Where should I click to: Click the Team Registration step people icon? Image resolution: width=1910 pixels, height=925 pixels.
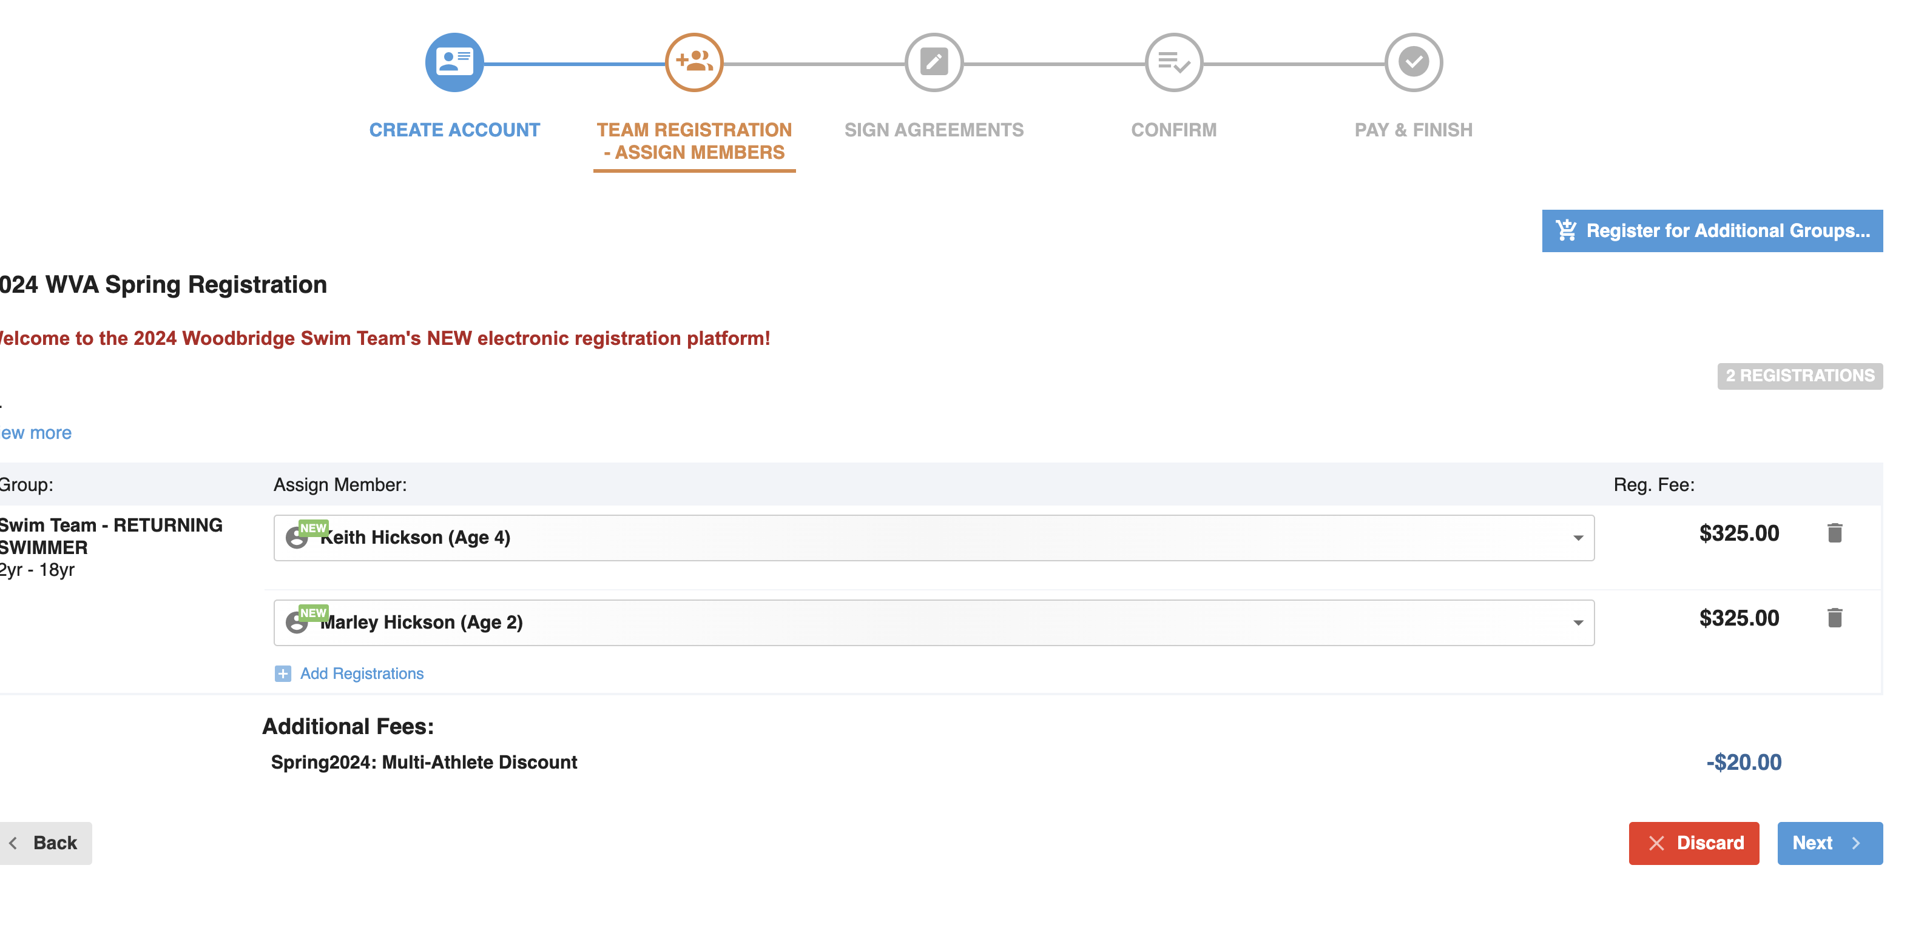pos(693,62)
